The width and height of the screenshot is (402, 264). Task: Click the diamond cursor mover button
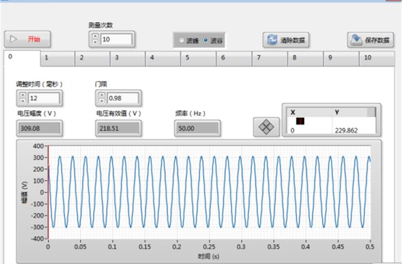click(x=267, y=127)
